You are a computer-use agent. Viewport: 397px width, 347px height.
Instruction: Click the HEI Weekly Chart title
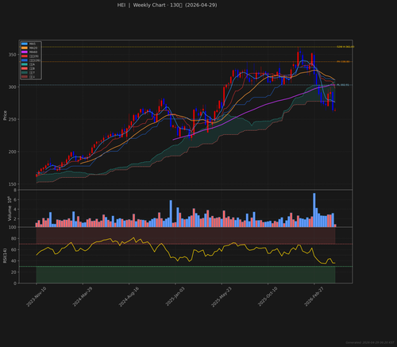[x=167, y=5]
